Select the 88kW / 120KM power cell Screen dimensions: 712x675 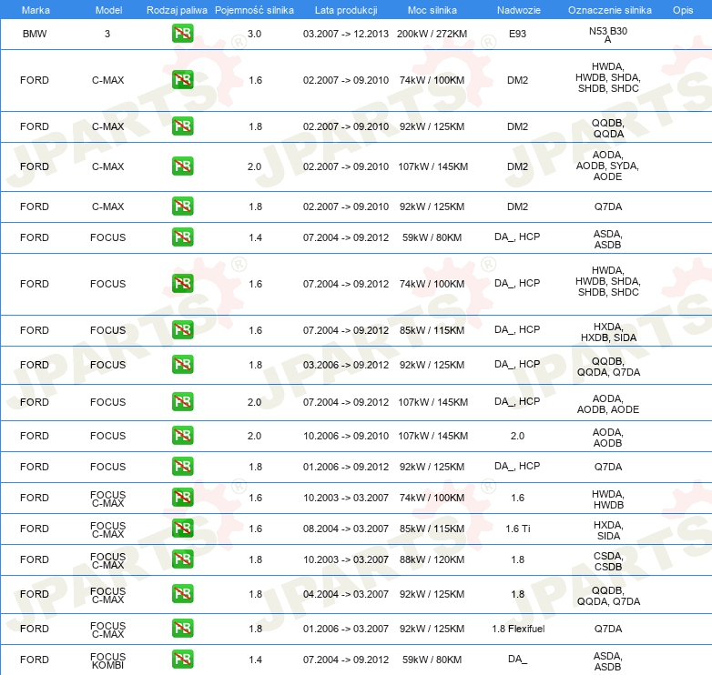click(432, 559)
